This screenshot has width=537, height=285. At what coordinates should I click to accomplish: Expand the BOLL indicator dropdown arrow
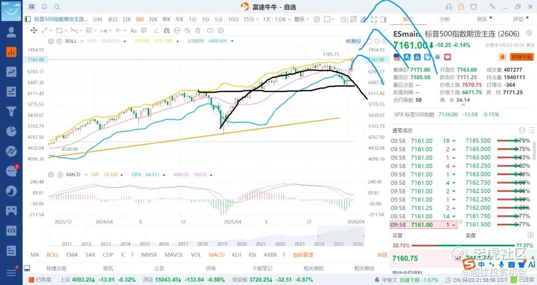coord(82,41)
